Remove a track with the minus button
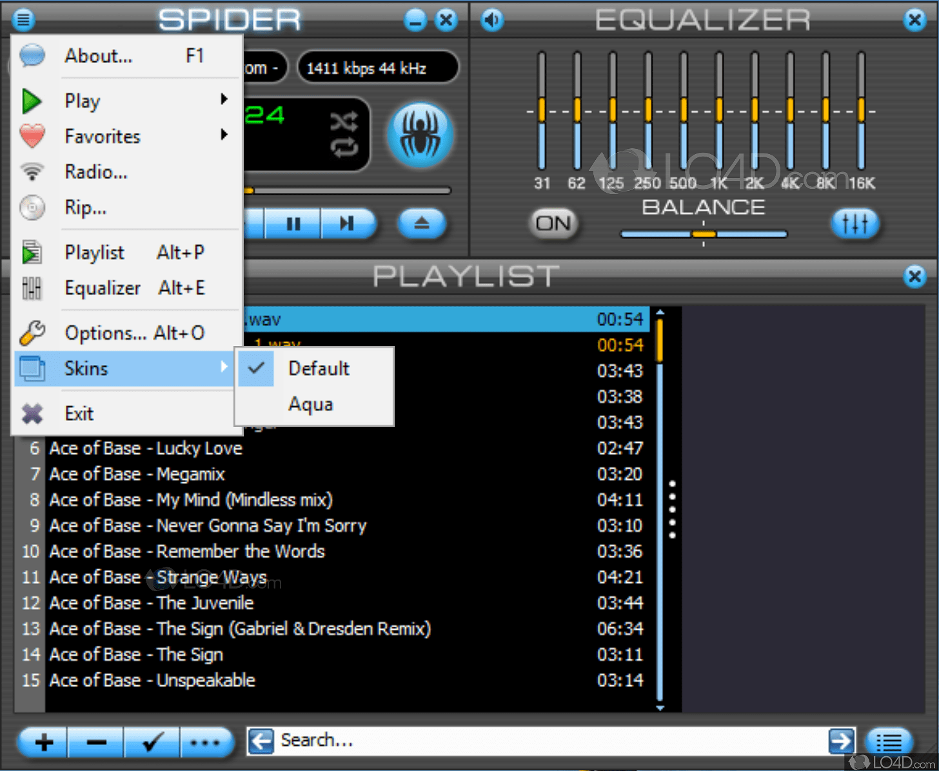939x771 pixels. tap(96, 743)
